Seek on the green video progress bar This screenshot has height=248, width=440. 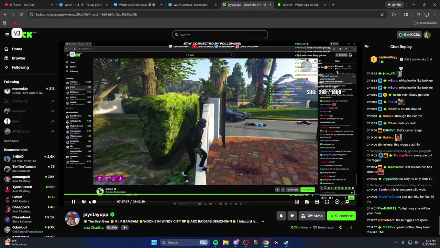coord(210,194)
